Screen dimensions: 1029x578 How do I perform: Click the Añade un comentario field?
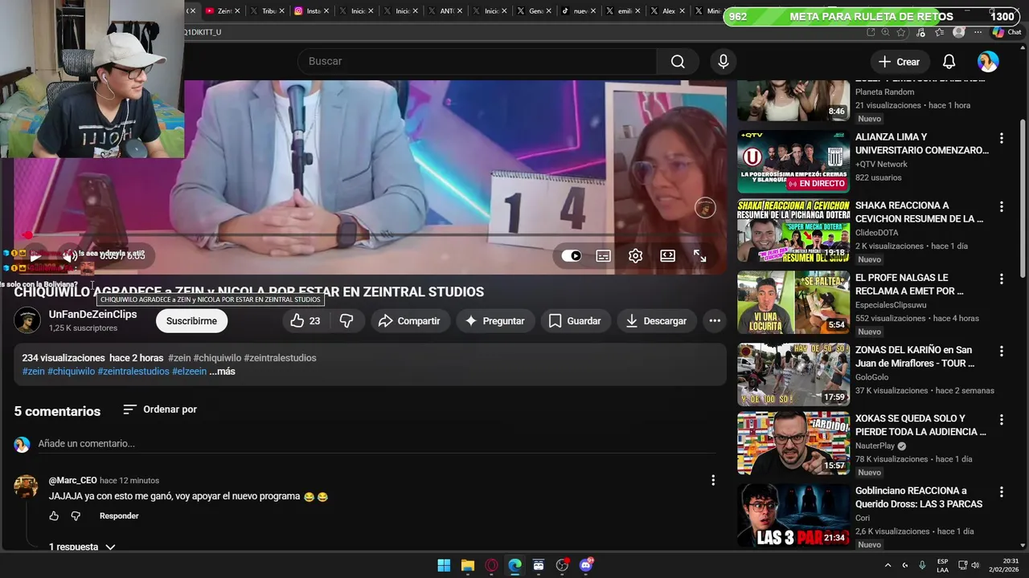[376, 444]
